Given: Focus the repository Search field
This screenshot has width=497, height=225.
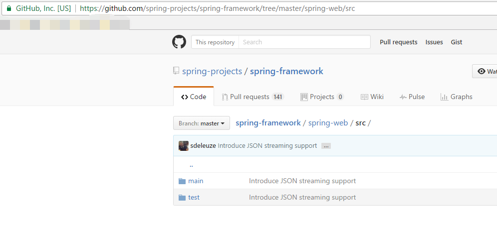Looking at the screenshot, I should (x=304, y=42).
